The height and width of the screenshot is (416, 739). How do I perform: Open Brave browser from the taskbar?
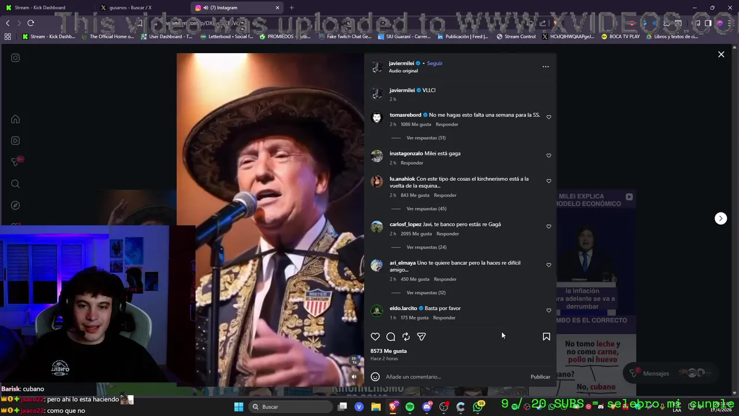(393, 407)
